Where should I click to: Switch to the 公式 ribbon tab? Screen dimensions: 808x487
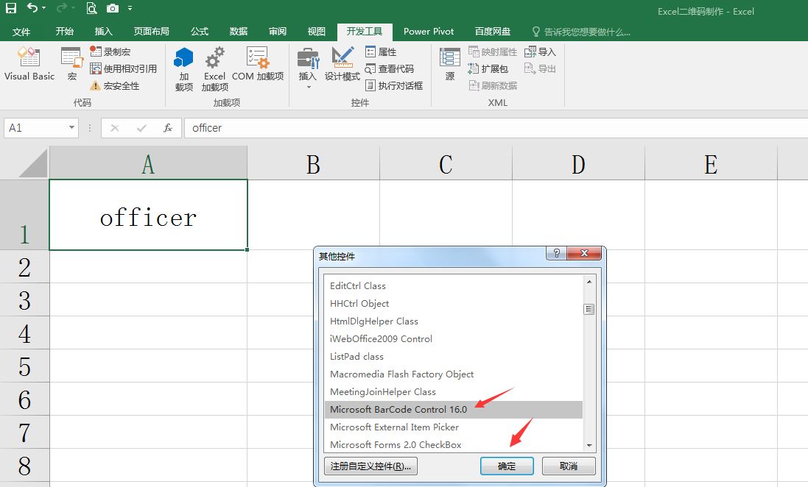coord(200,32)
